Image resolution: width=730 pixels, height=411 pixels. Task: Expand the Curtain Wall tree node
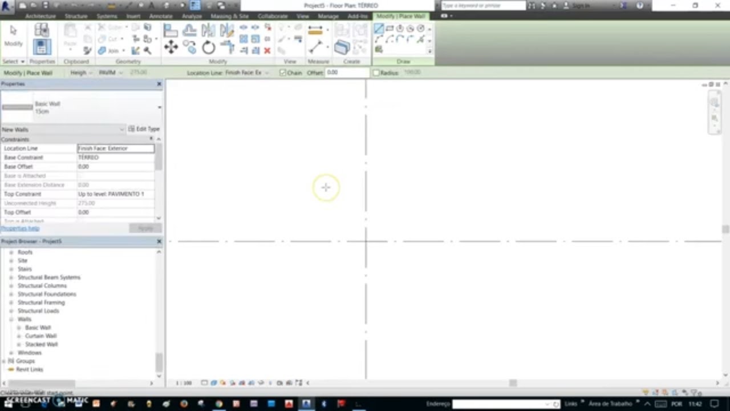point(19,336)
